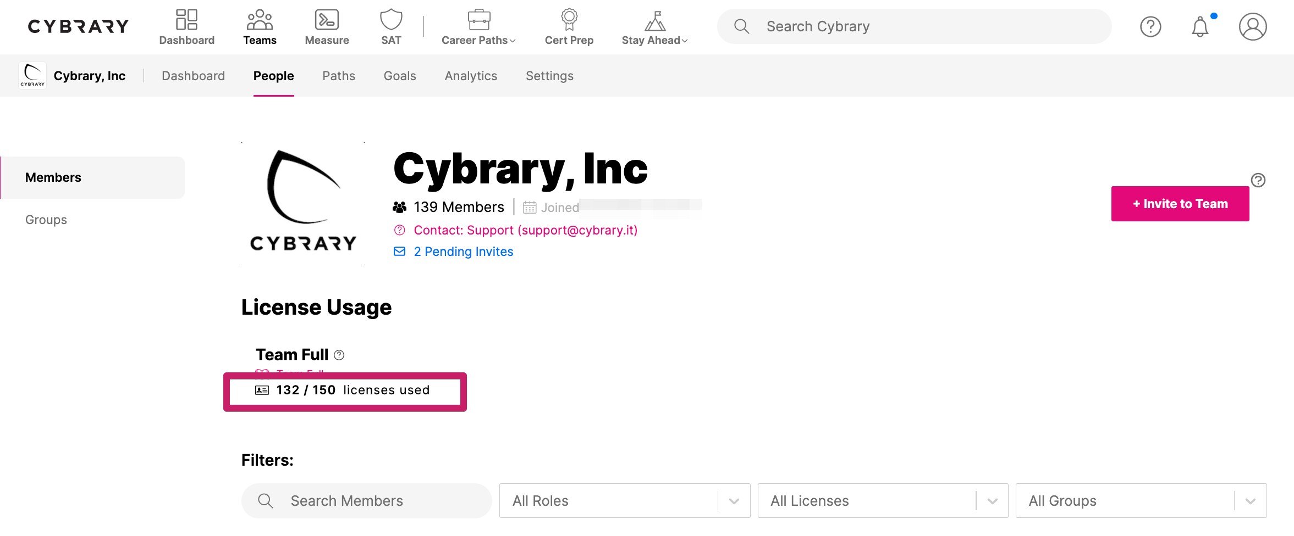Switch to the Goals tab
This screenshot has width=1294, height=536.
(400, 76)
